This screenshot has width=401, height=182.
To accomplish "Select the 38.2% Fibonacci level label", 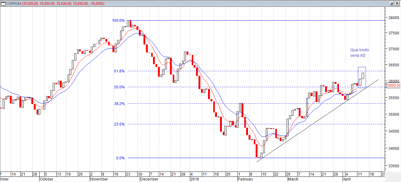I will coord(119,104).
